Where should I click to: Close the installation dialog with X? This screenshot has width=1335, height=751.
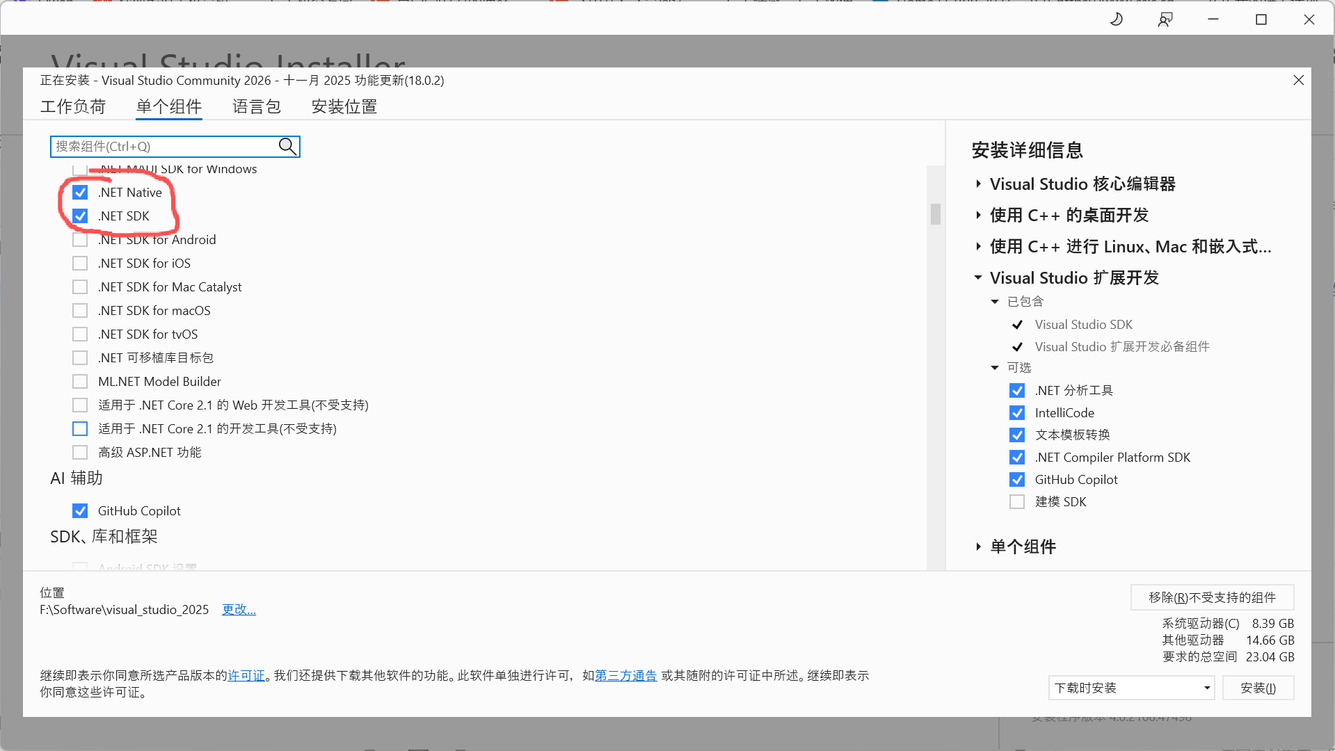tap(1298, 80)
